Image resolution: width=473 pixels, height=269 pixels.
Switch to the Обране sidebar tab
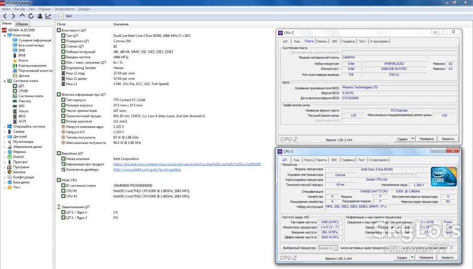point(22,24)
